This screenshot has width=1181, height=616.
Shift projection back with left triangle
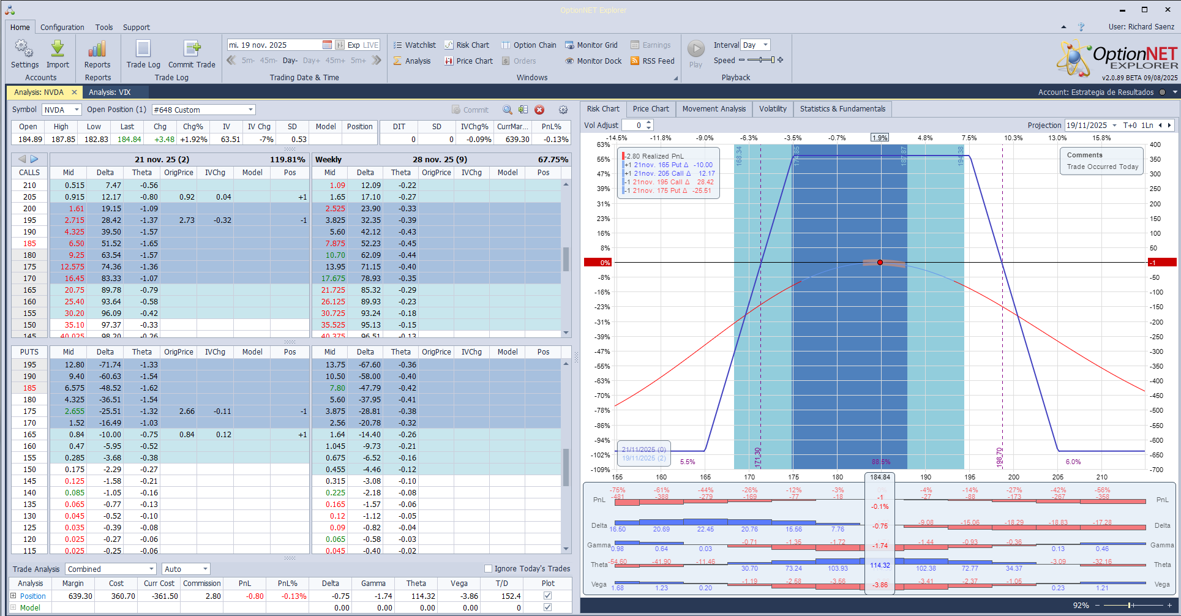(1160, 125)
